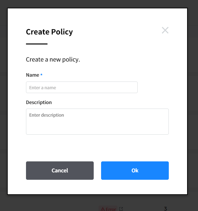Select the red Error status text
This screenshot has height=211, width=198.
(111, 209)
